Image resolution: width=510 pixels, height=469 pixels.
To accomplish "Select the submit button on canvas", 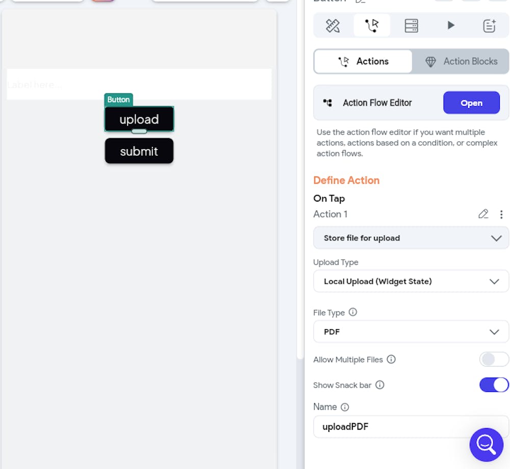I will coord(139,151).
